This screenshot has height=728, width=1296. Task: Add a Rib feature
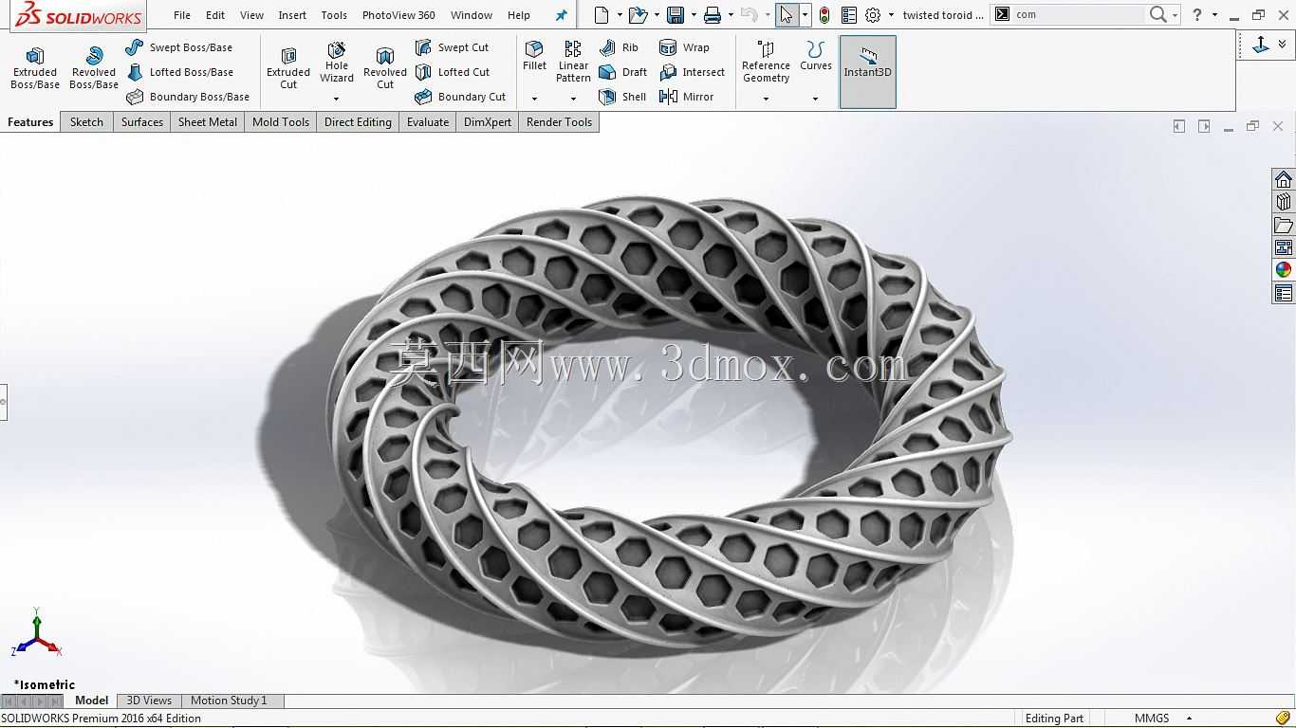620,47
